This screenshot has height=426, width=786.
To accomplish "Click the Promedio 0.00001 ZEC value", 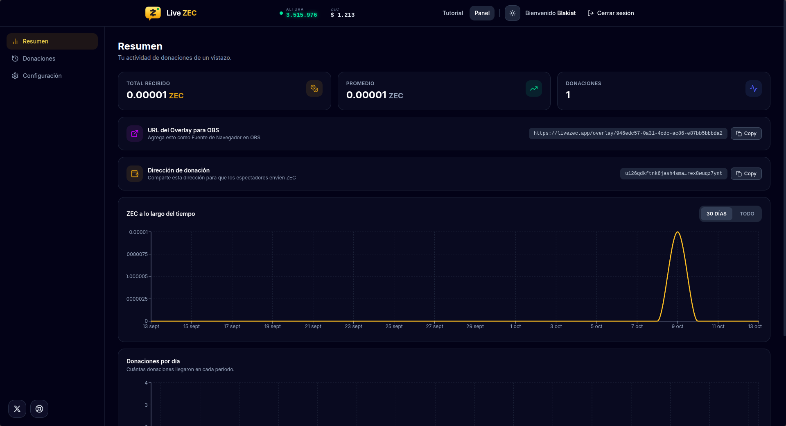I will (x=375, y=95).
